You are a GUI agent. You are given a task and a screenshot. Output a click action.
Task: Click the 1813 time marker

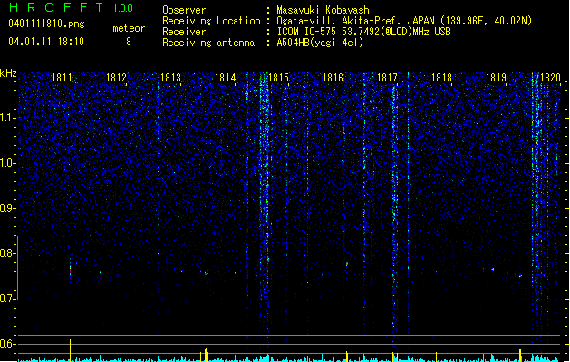(x=170, y=78)
